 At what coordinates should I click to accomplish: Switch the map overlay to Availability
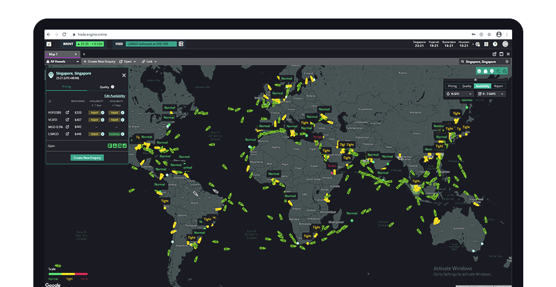pyautogui.click(x=482, y=86)
